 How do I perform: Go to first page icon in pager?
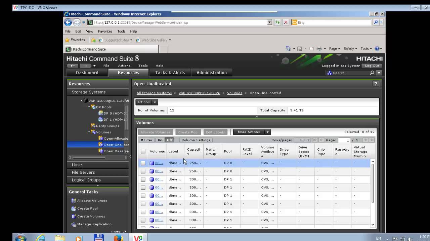pos(315,140)
